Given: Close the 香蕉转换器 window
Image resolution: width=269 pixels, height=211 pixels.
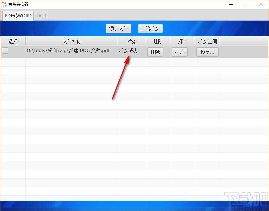Looking at the screenshot, I should (261, 4).
